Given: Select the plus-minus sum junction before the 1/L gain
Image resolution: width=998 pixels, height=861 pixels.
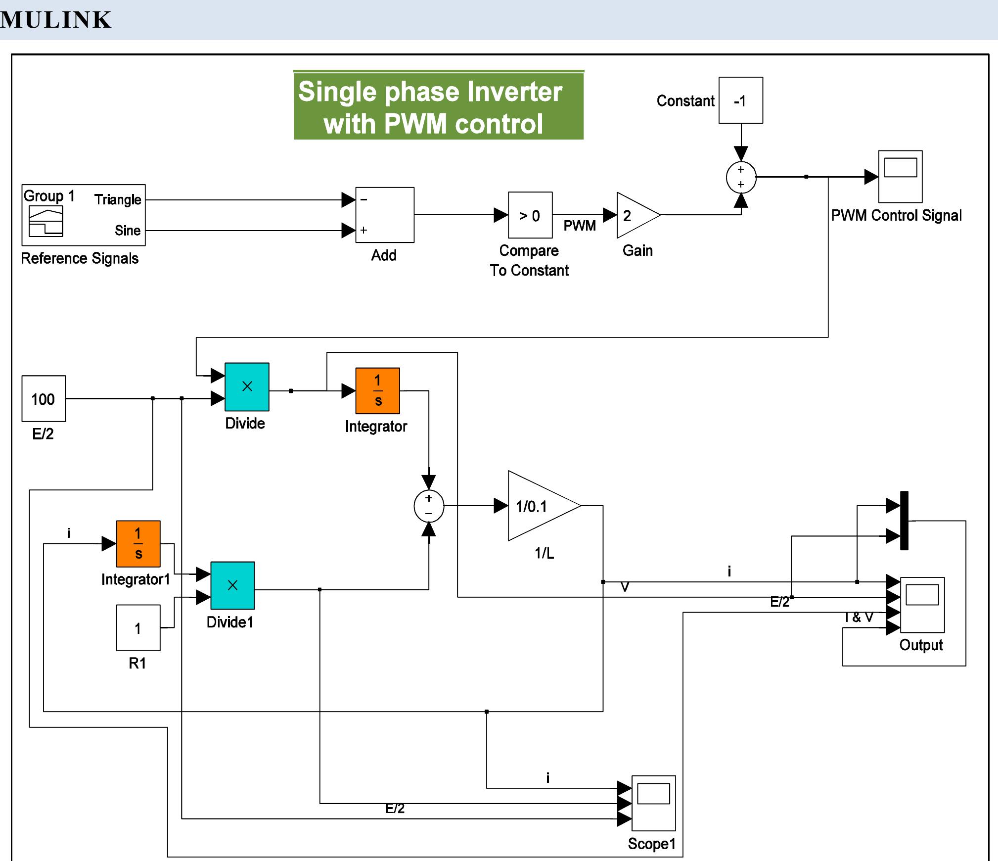Looking at the screenshot, I should [x=429, y=506].
